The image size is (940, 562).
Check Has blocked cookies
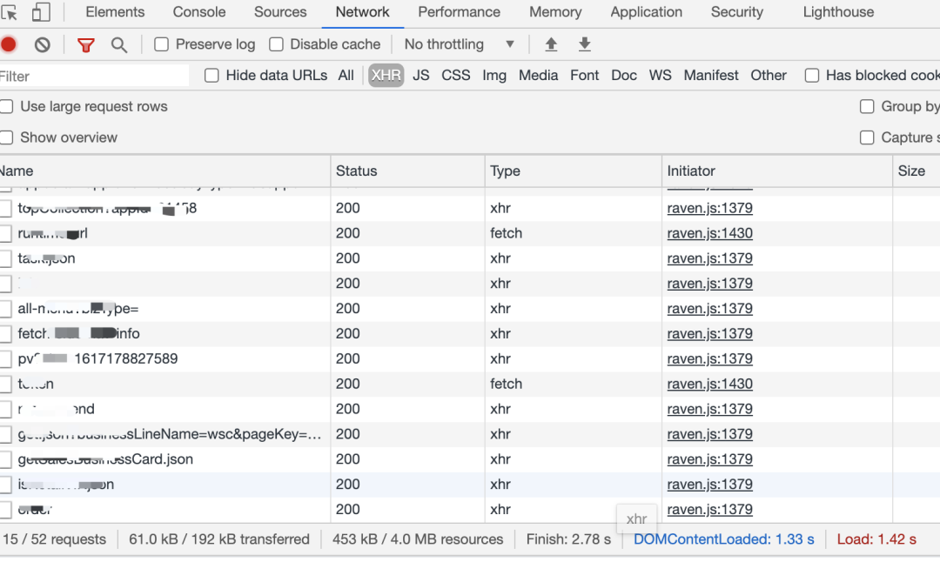click(812, 76)
